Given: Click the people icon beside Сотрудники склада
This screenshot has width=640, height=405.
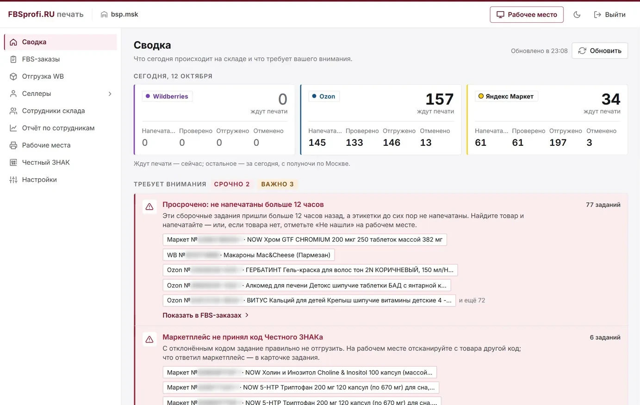Looking at the screenshot, I should pyautogui.click(x=13, y=111).
